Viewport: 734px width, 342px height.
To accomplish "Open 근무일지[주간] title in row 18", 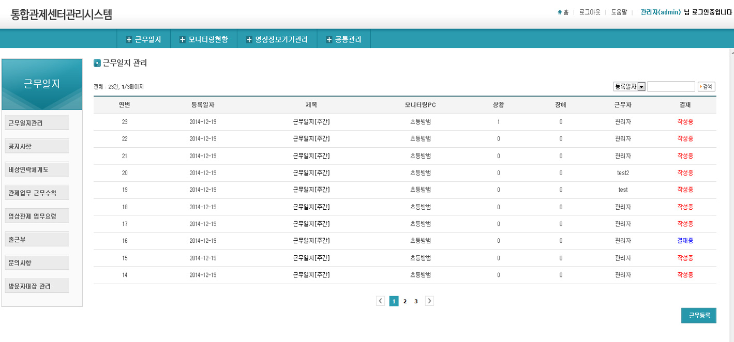I will point(311,207).
